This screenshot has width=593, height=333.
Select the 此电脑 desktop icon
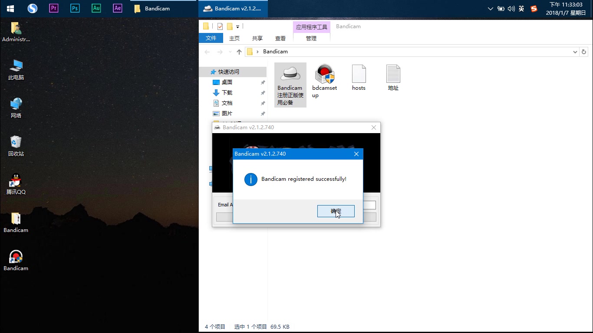16,70
